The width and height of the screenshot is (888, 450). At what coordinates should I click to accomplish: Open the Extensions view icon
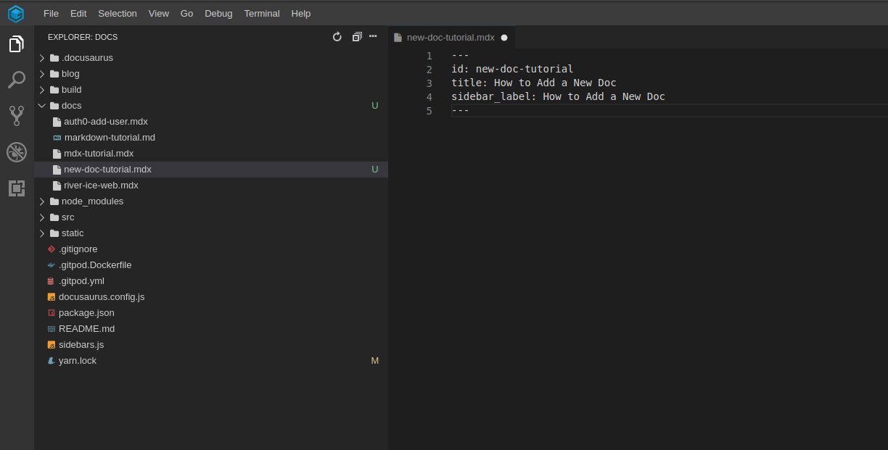(x=16, y=188)
